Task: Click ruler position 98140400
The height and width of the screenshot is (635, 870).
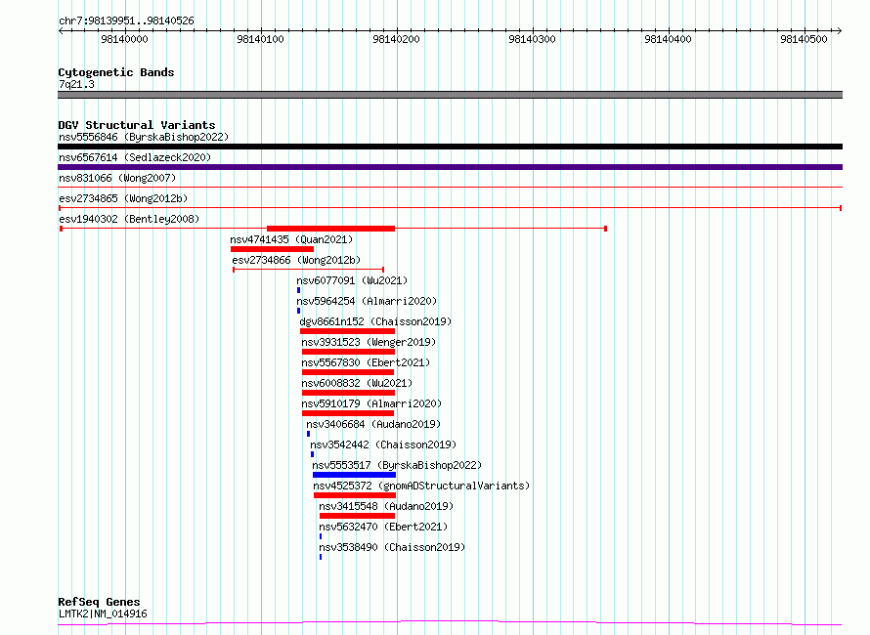Action: pyautogui.click(x=668, y=39)
